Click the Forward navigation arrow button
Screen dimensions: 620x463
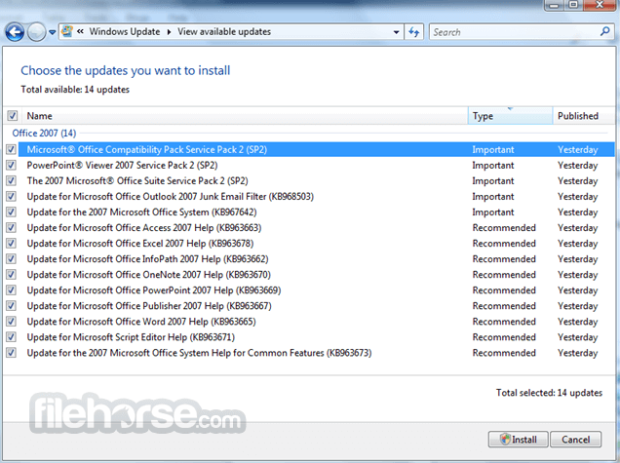pyautogui.click(x=36, y=32)
